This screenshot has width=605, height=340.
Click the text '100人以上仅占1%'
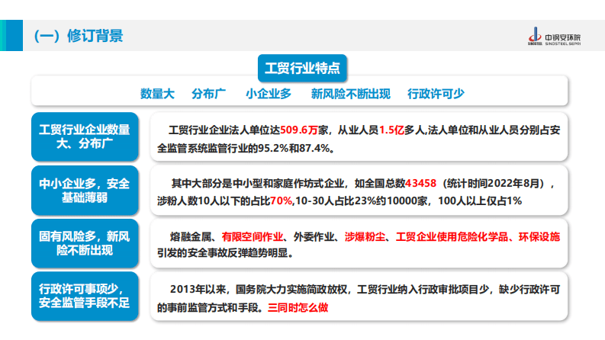[480, 200]
